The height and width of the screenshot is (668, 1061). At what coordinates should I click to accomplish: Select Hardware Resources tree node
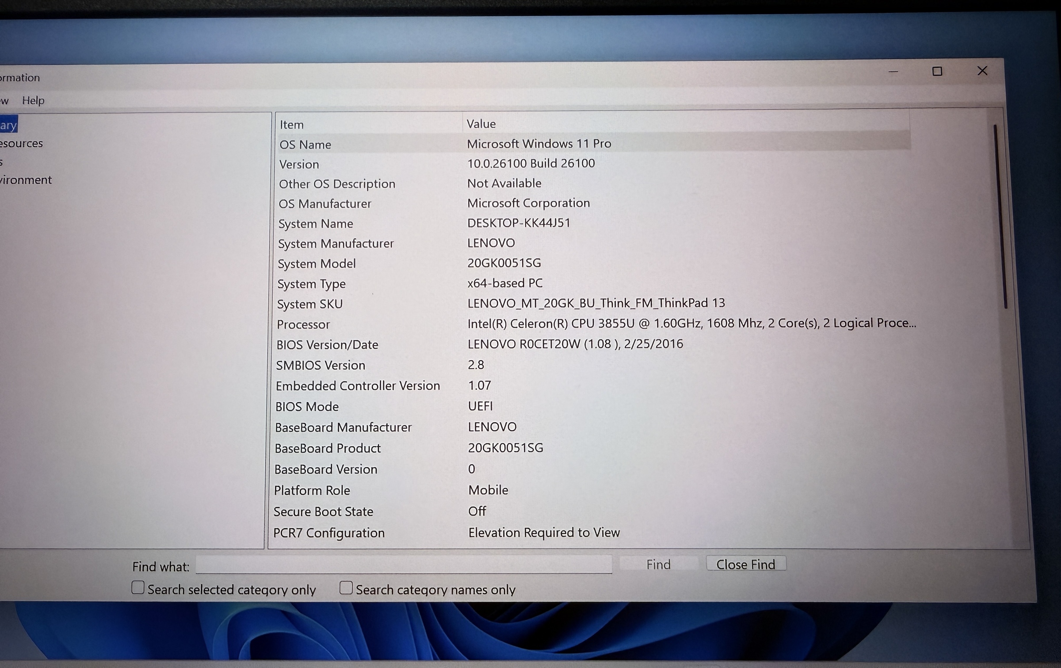21,143
